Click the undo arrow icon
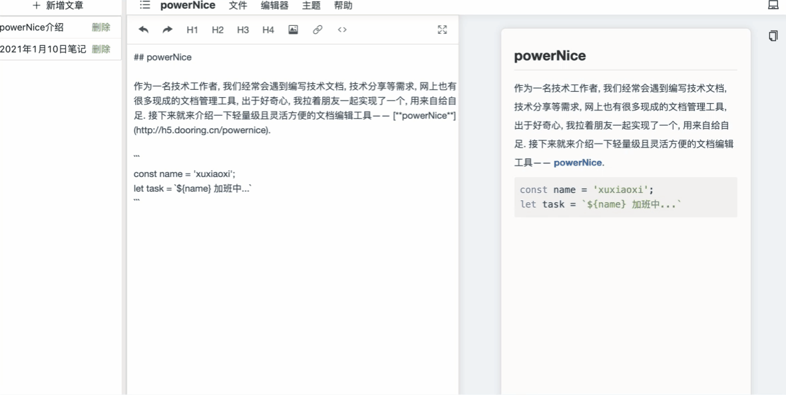786x395 pixels. point(143,29)
